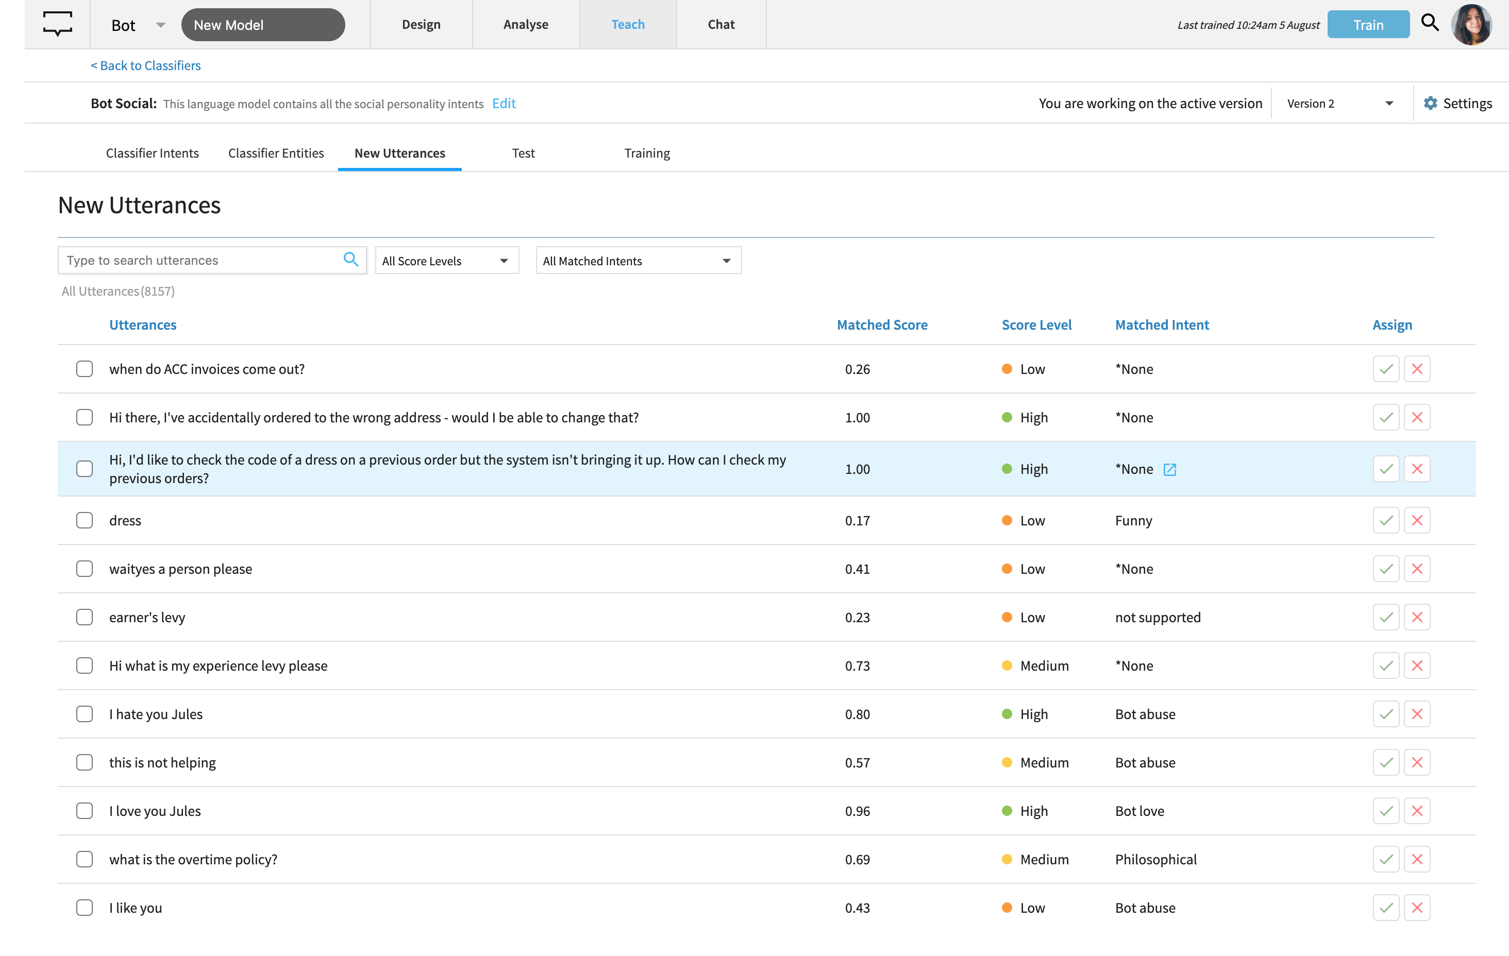
Task: Open the Version 2 selector
Action: point(1340,104)
